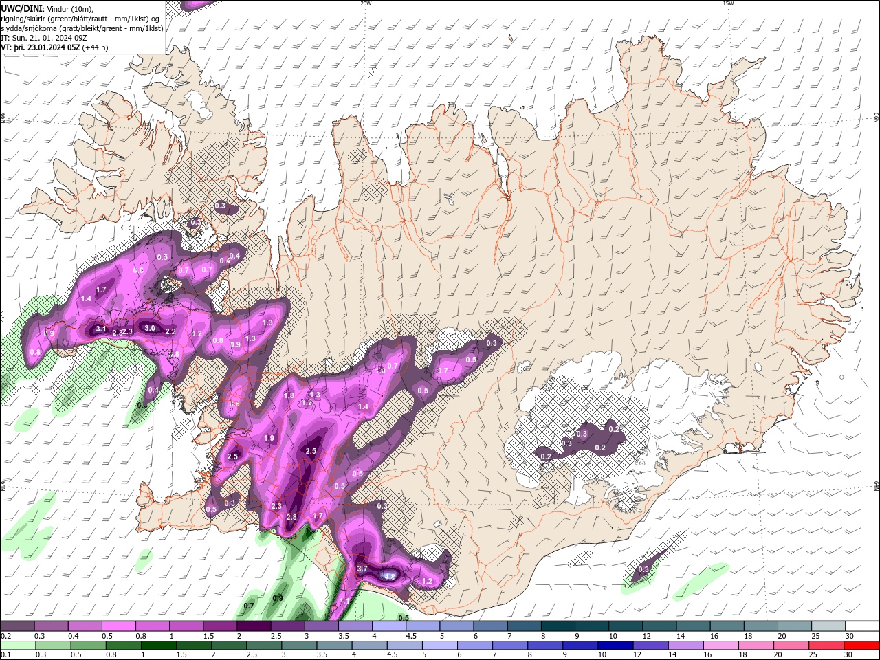This screenshot has width=880, height=660.
Task: Click the bright red swatch after 30 on rain scale
Action: pos(861,646)
